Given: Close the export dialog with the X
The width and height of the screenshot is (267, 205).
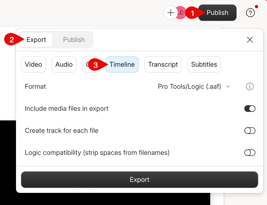Looking at the screenshot, I should pyautogui.click(x=250, y=40).
